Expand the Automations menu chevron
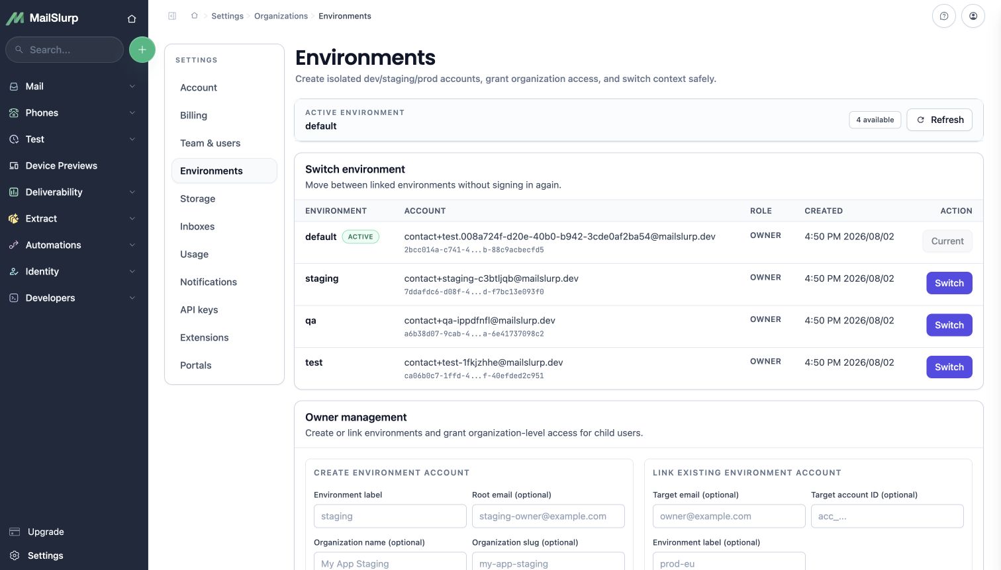Screen dimensions: 1001x570 point(132,245)
